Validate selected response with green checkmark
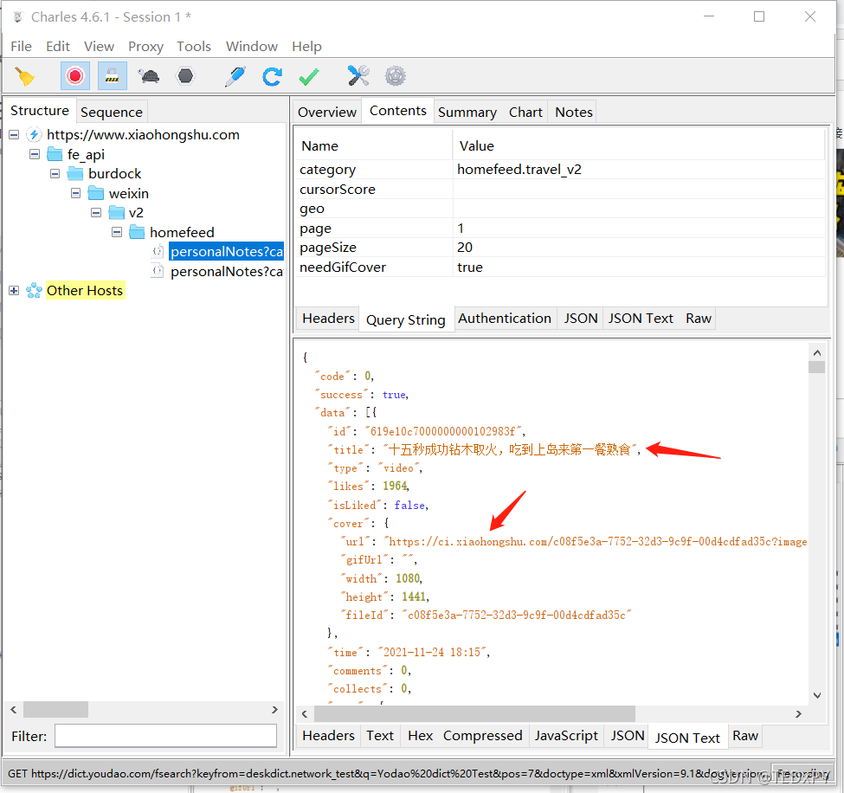Image resolution: width=844 pixels, height=793 pixels. click(x=309, y=76)
